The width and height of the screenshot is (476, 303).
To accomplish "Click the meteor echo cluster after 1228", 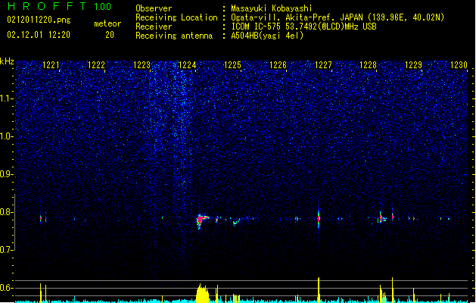I will (382, 217).
